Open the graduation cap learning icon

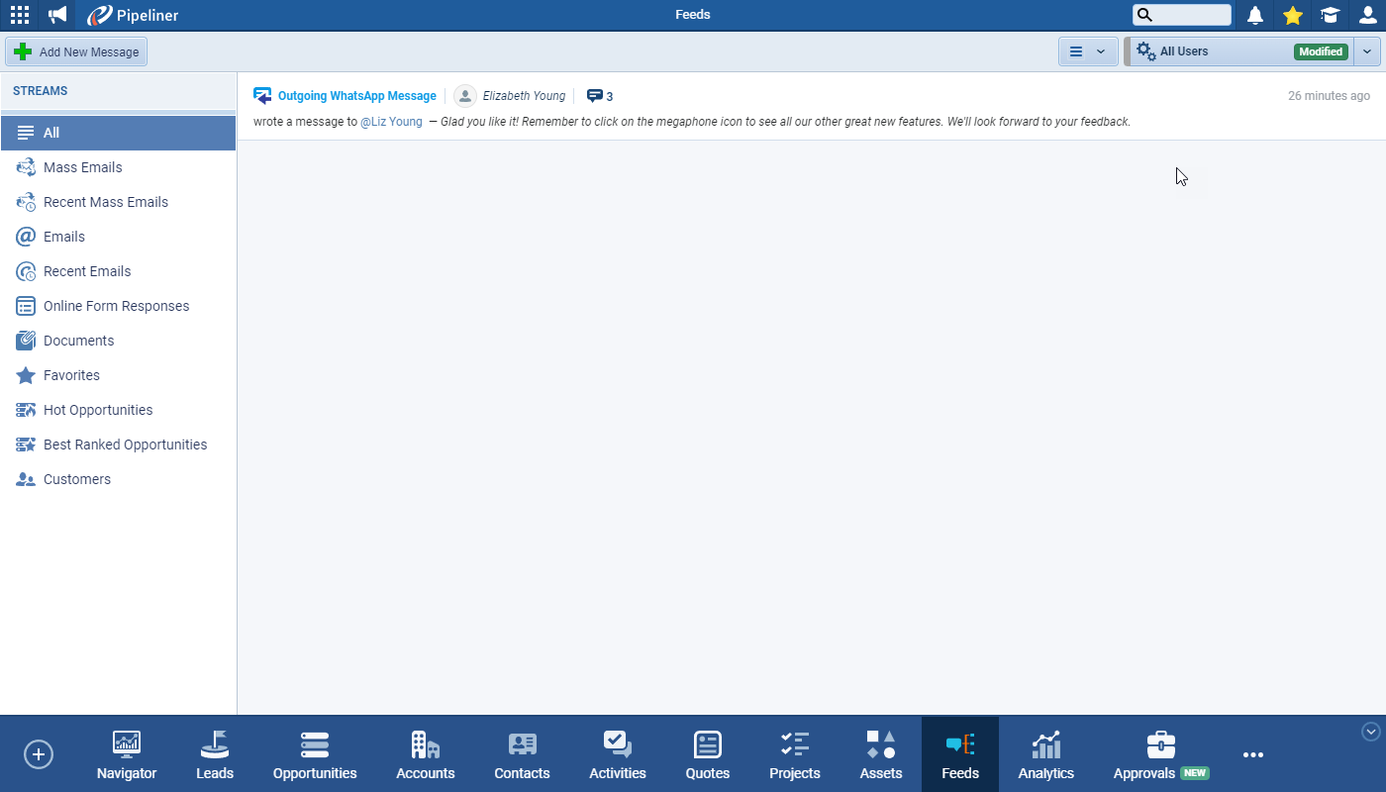coord(1330,15)
